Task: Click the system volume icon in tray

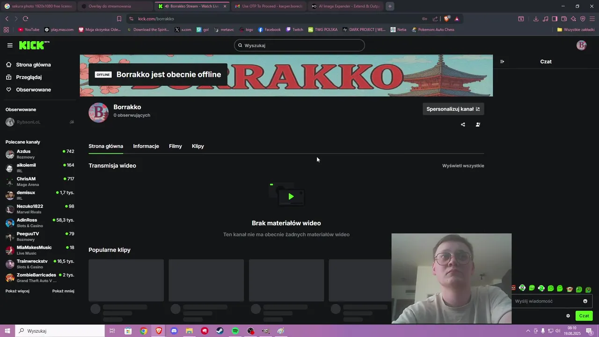Action: tap(558, 331)
